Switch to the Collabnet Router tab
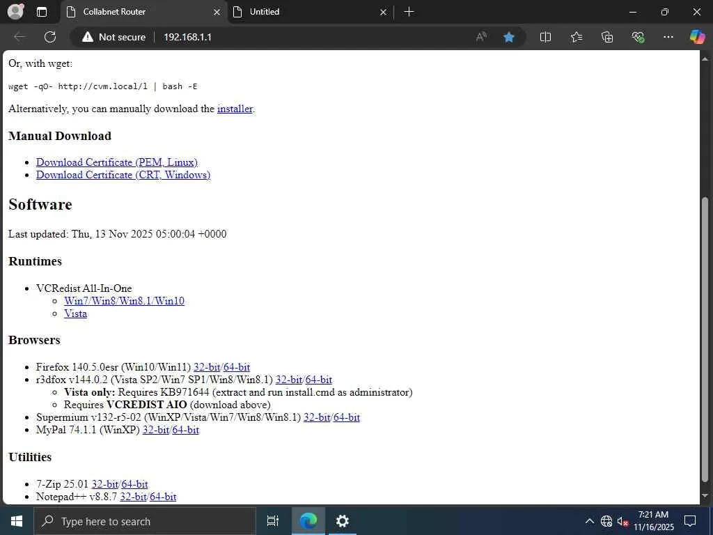 point(143,13)
